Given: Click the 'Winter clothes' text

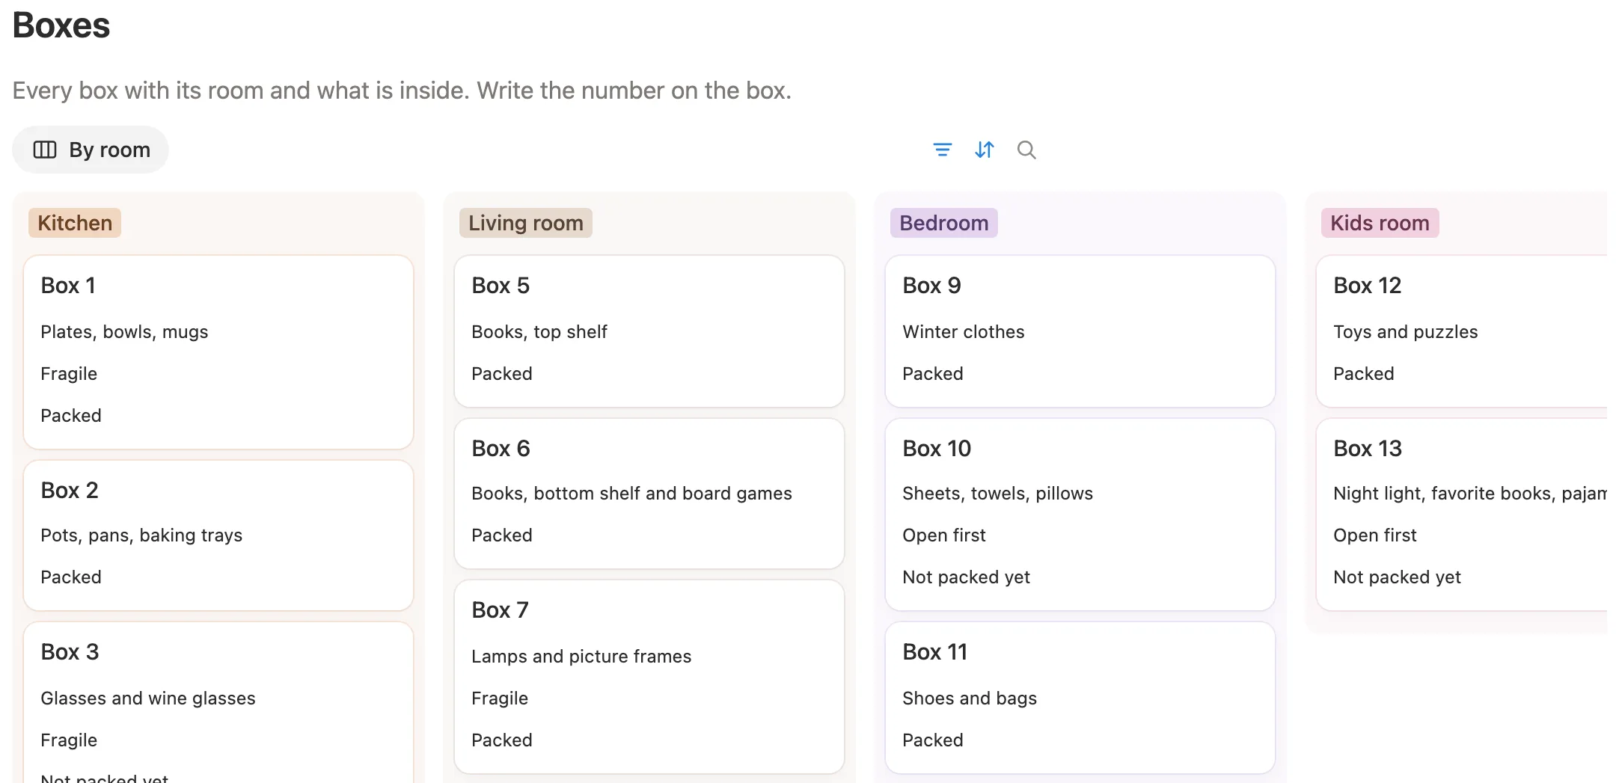Looking at the screenshot, I should 964,332.
